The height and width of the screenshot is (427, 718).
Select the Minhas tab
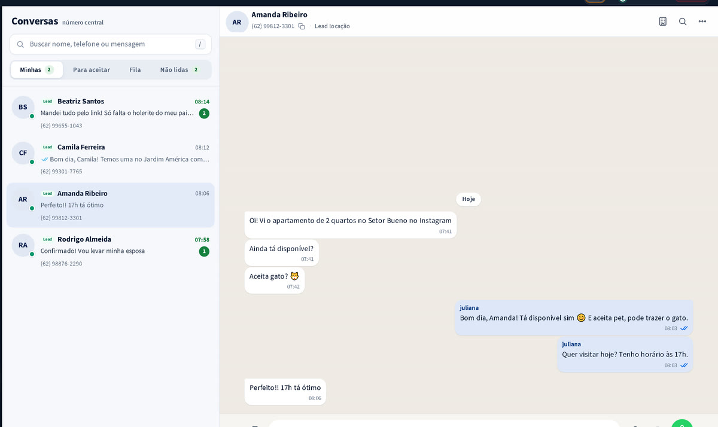[36, 69]
